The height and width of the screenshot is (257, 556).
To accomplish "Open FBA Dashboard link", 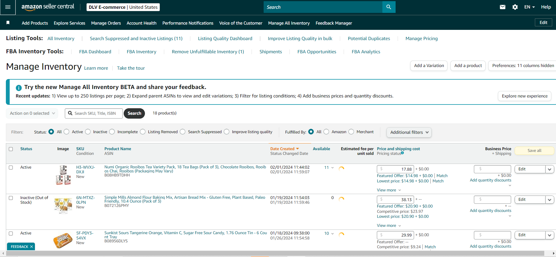I will [95, 52].
